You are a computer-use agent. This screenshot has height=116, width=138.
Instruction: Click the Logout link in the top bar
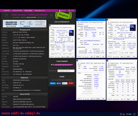[x=72, y=11]
